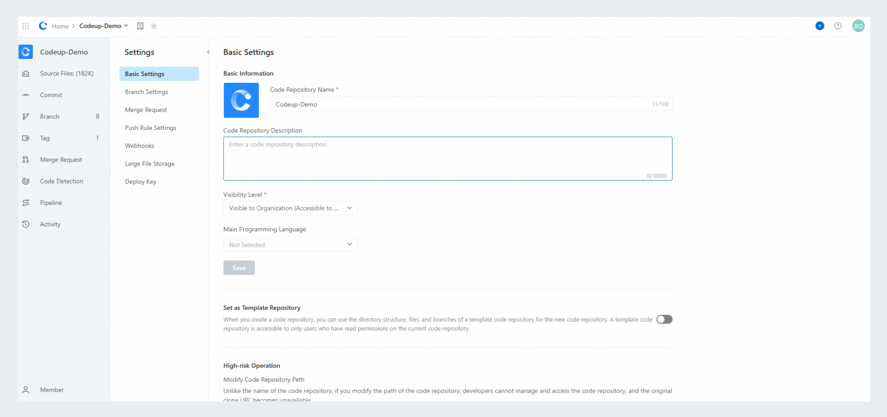Open the Activity history view
Viewport: 887px width, 417px height.
50,224
